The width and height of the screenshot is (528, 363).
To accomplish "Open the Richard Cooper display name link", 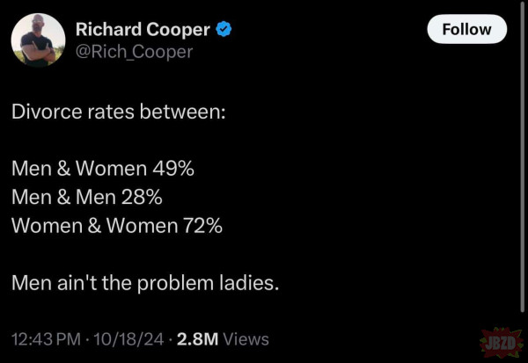I will (x=143, y=29).
